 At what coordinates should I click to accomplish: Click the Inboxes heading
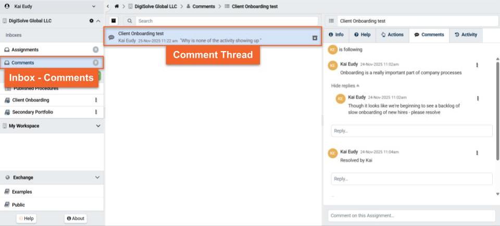(x=14, y=35)
